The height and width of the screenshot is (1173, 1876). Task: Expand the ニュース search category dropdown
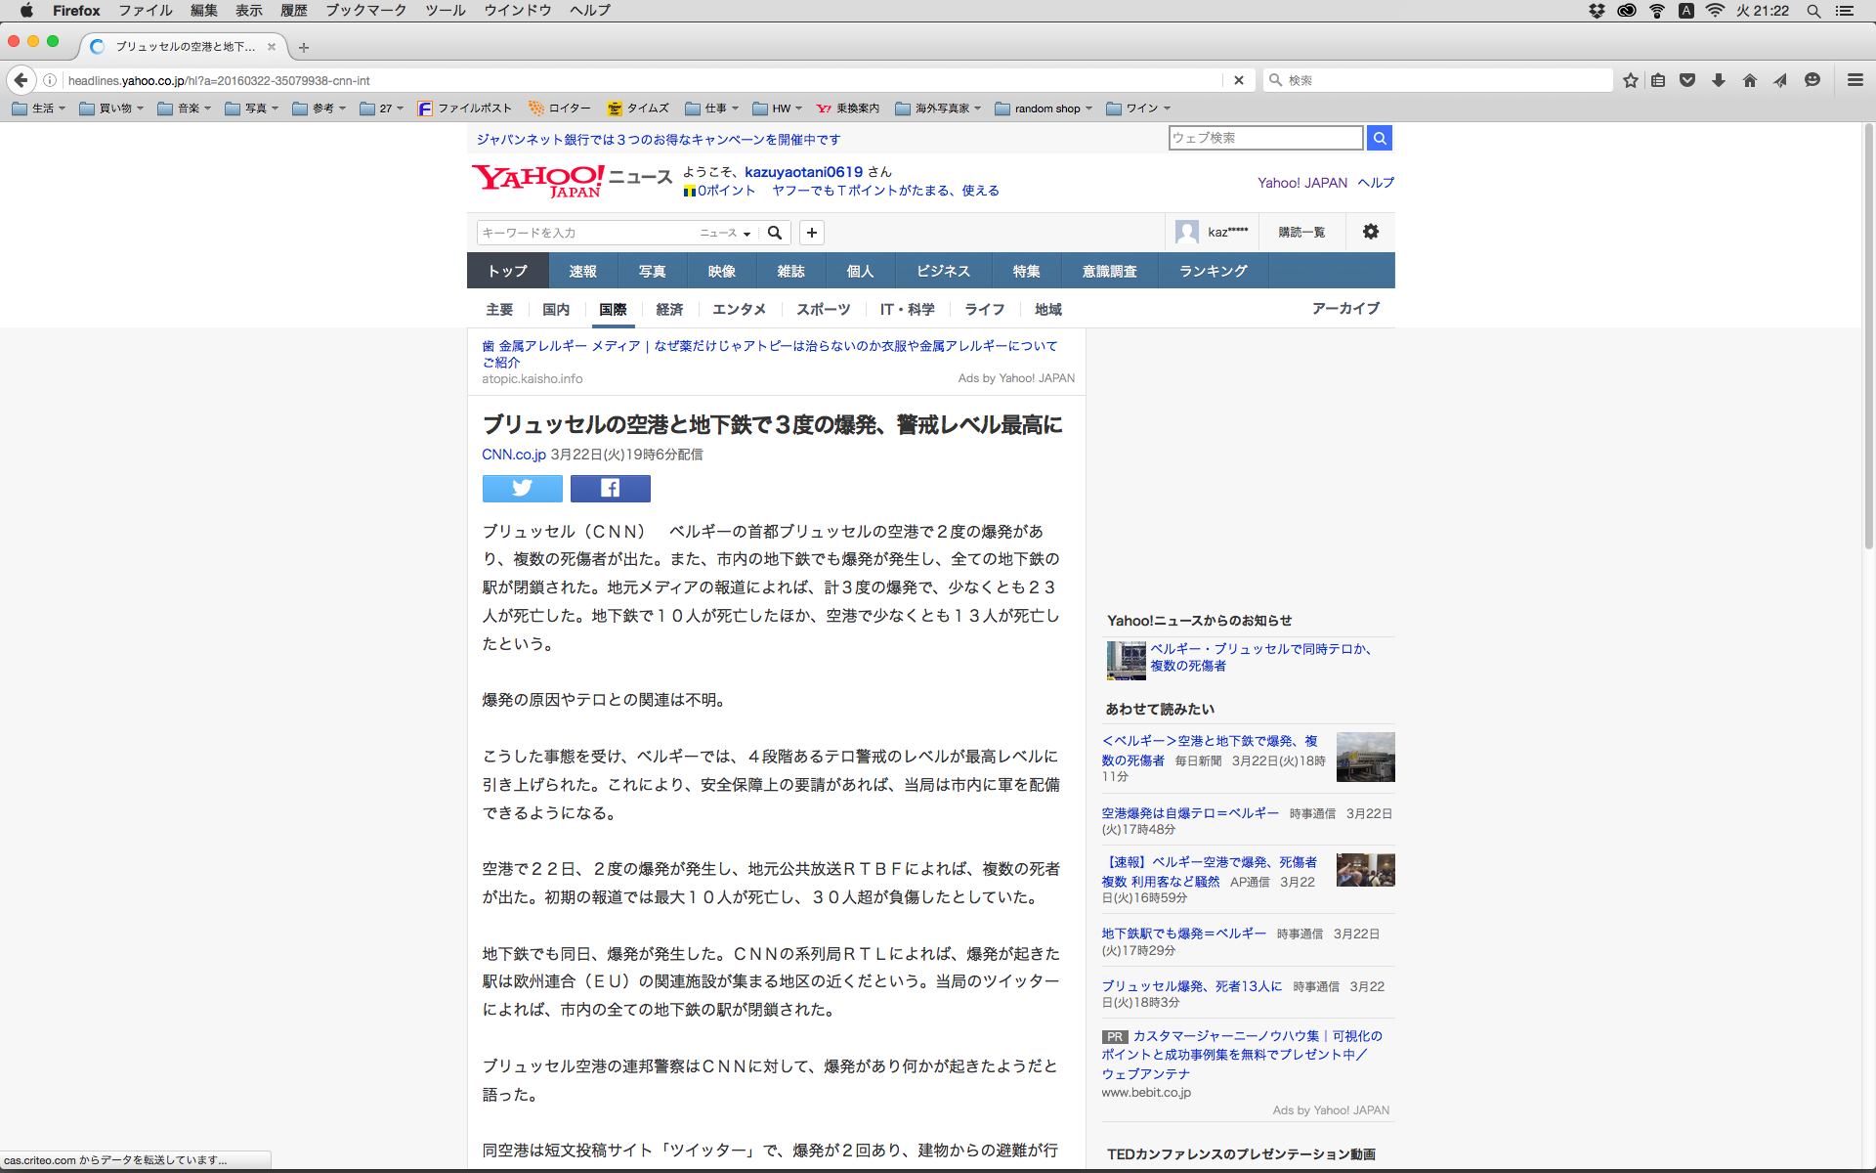[724, 233]
